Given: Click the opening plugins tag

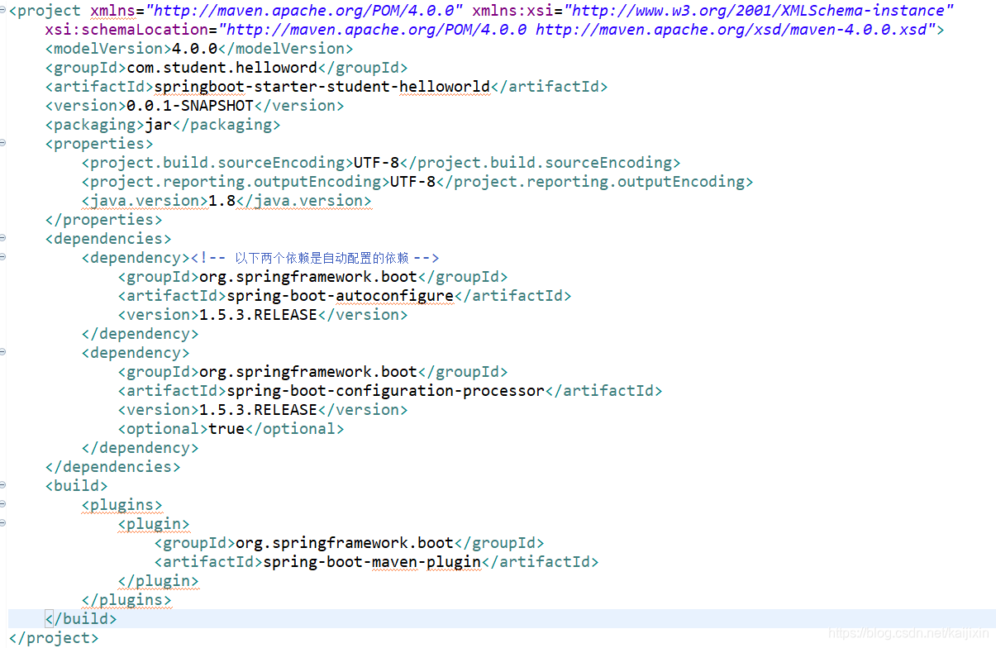Looking at the screenshot, I should 122,505.
